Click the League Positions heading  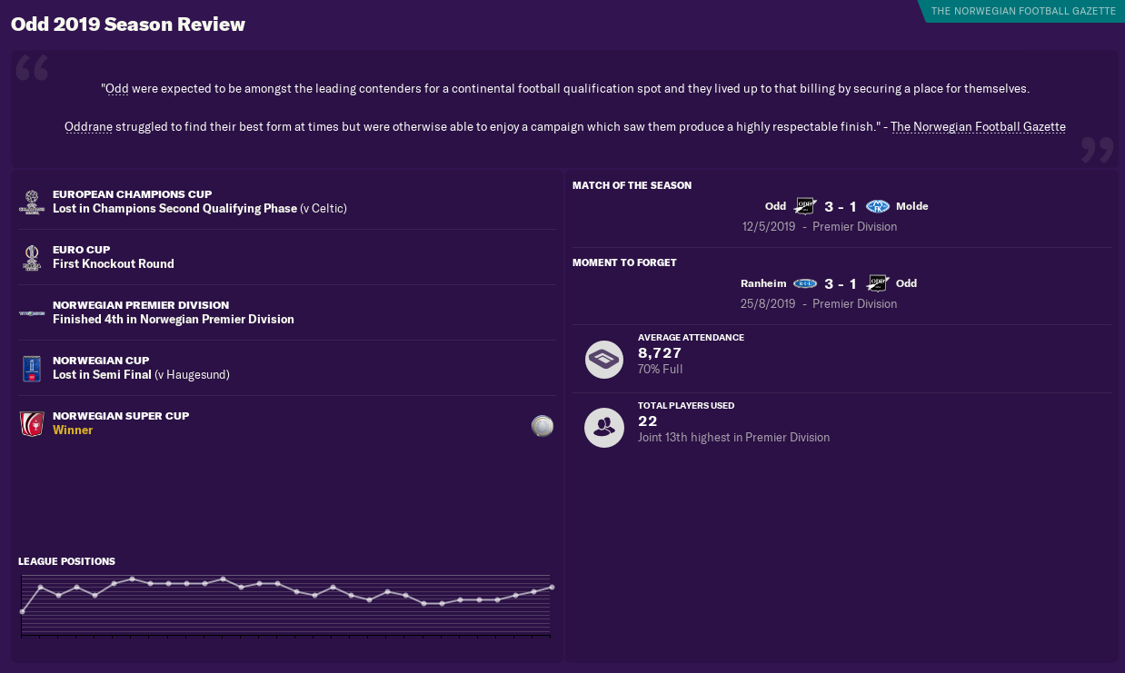(66, 561)
